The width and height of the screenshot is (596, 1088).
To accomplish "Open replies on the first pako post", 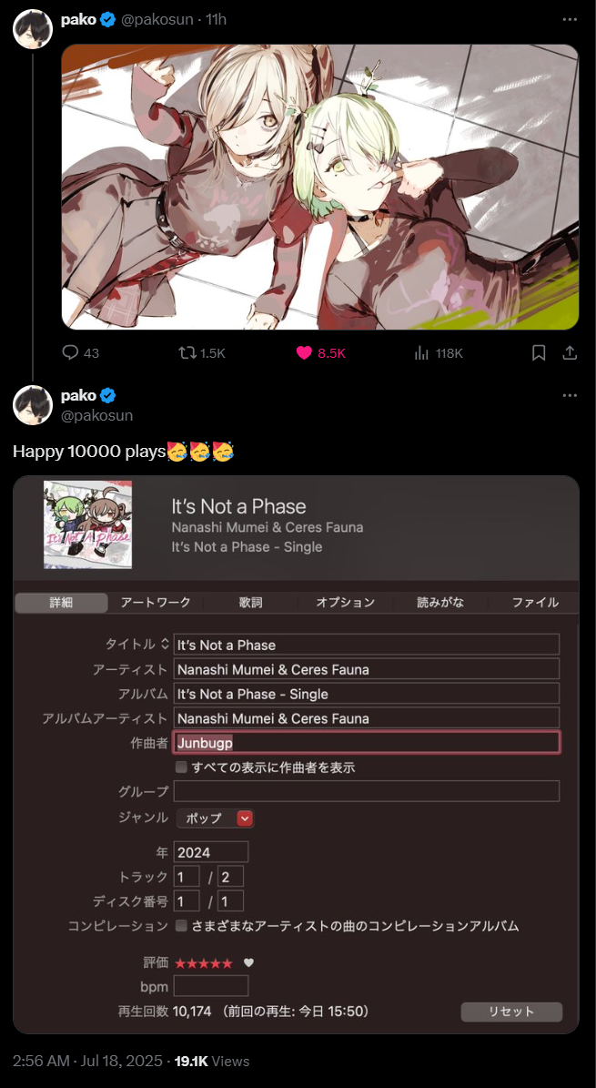I will click(x=80, y=353).
